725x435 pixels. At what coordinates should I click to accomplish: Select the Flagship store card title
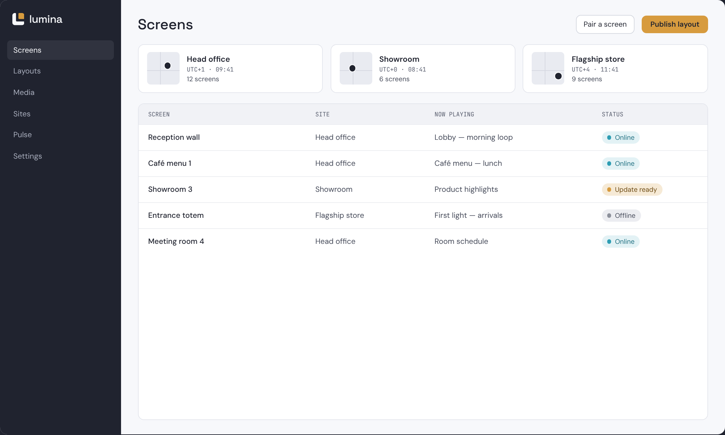[598, 59]
